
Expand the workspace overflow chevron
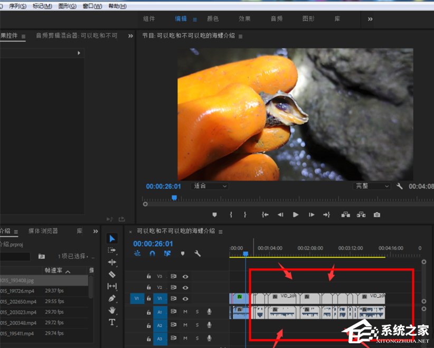(x=370, y=19)
